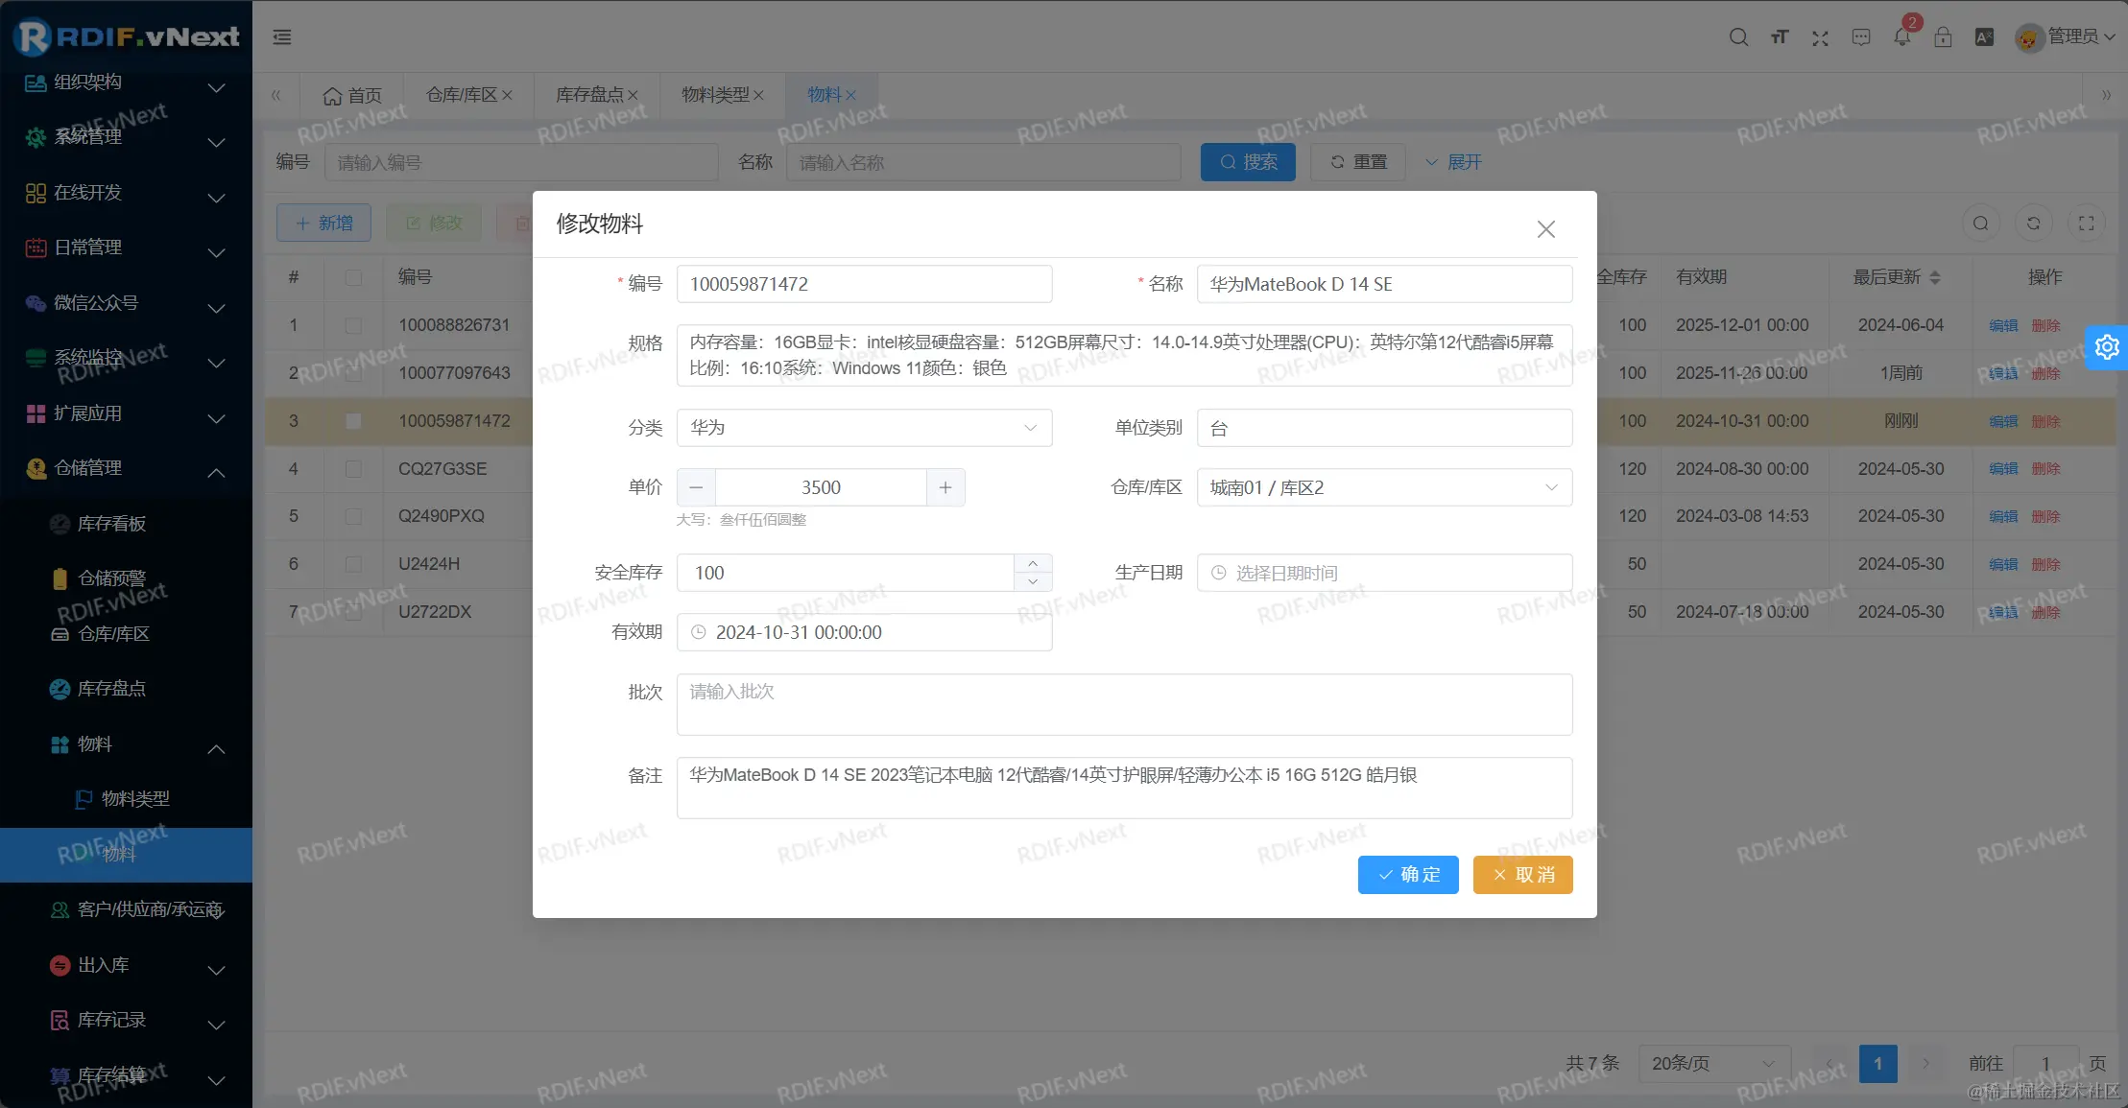Open the 物料类型 sidebar menu item
The image size is (2128, 1108).
(x=135, y=798)
